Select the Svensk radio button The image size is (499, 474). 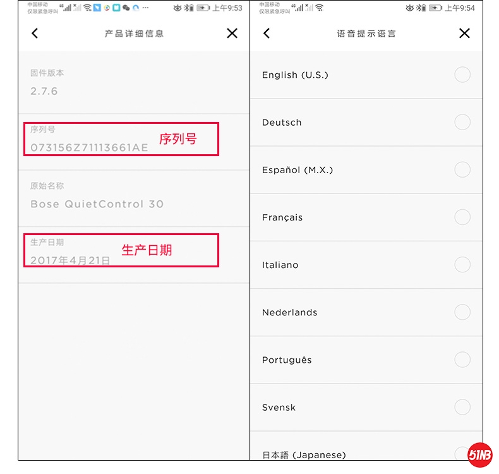(462, 407)
